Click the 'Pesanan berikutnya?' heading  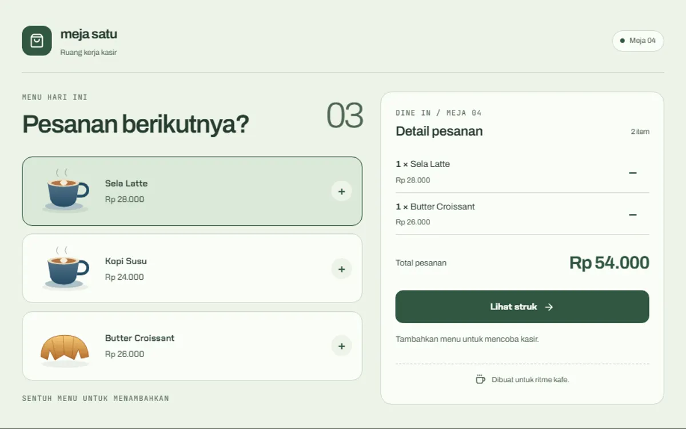click(135, 124)
